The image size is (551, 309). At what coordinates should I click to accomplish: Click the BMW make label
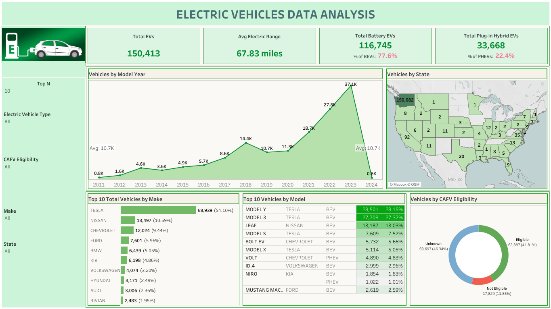[96, 251]
